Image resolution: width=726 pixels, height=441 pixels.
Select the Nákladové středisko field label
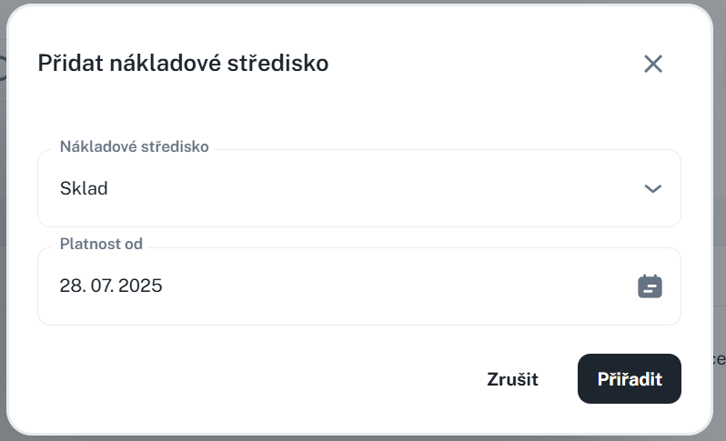pos(134,146)
